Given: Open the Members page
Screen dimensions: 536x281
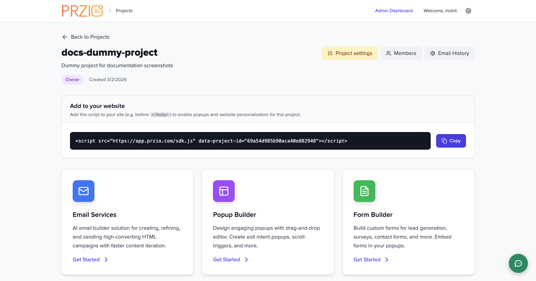Looking at the screenshot, I should [x=401, y=53].
